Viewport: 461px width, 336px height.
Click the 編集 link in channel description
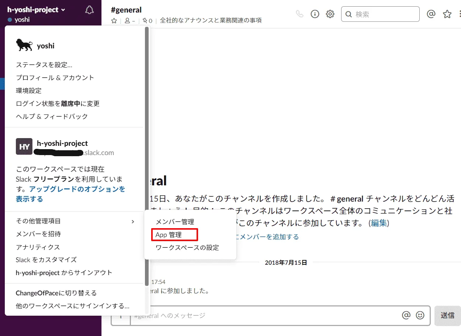click(x=379, y=223)
